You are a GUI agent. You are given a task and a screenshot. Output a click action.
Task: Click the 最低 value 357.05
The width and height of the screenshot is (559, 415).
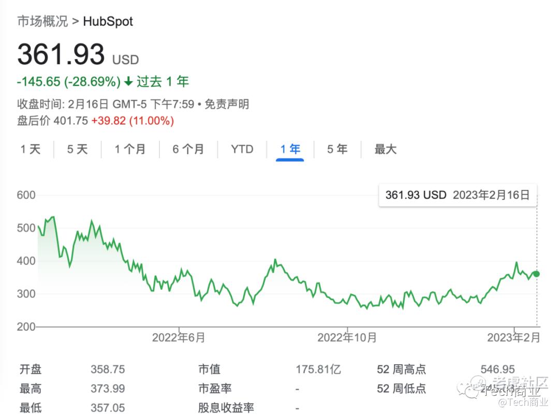pos(108,408)
